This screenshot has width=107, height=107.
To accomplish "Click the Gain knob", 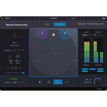I will tap(18, 57).
